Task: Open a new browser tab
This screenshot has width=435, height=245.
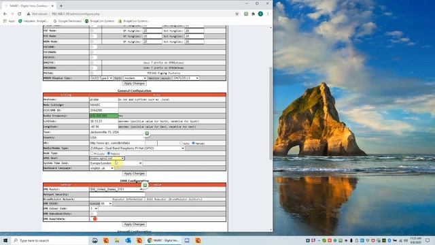Action: [60, 5]
